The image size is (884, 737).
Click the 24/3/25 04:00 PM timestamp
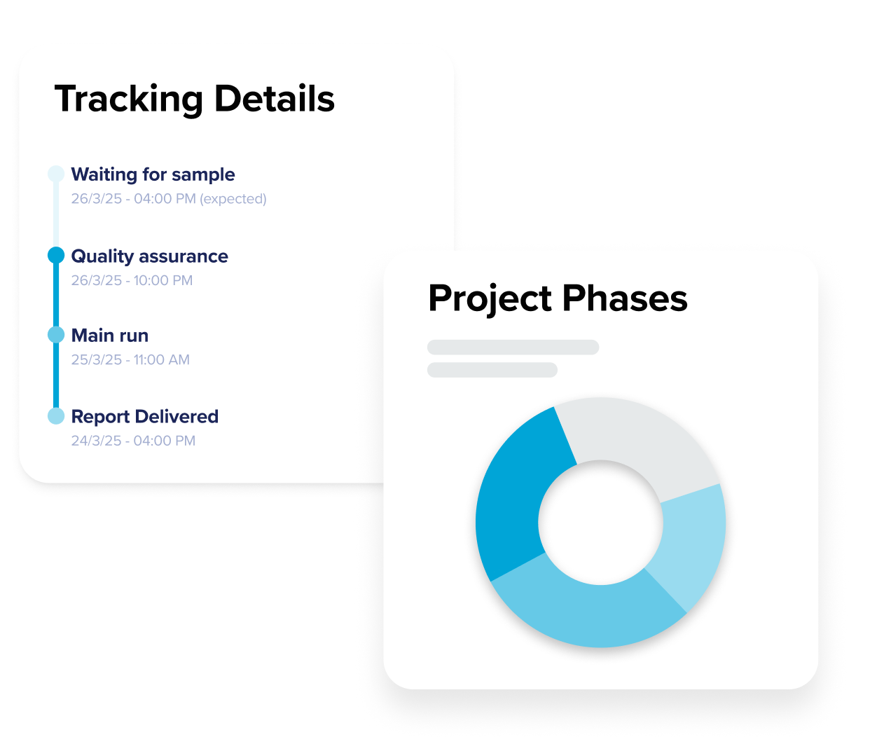(133, 441)
